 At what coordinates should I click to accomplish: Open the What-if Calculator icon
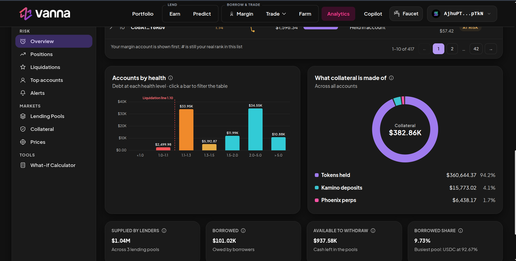click(23, 165)
